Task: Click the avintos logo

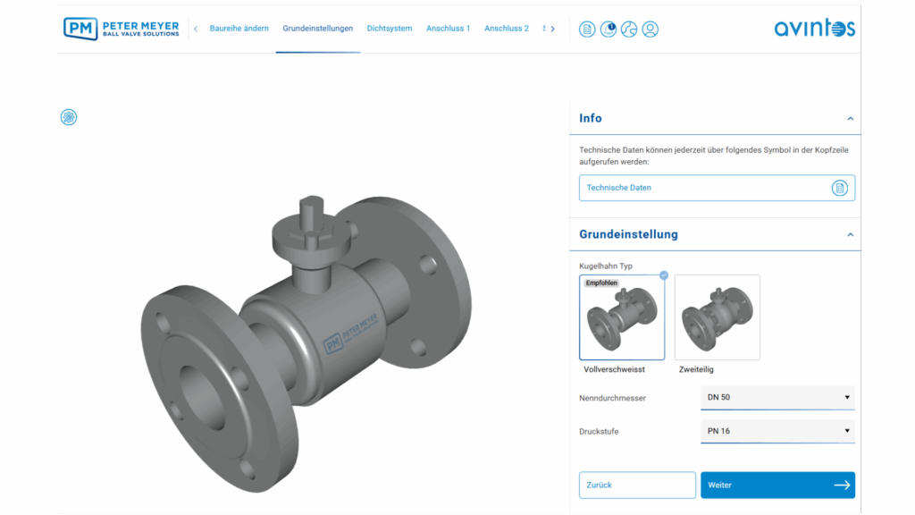Action: coord(814,29)
